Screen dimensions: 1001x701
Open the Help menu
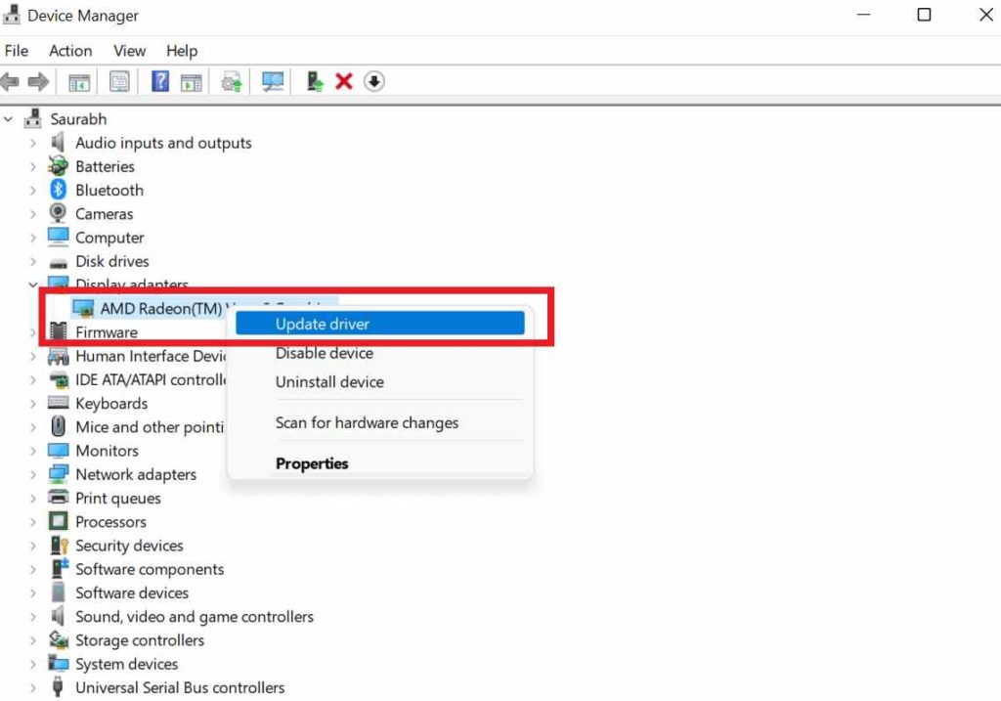coord(182,51)
